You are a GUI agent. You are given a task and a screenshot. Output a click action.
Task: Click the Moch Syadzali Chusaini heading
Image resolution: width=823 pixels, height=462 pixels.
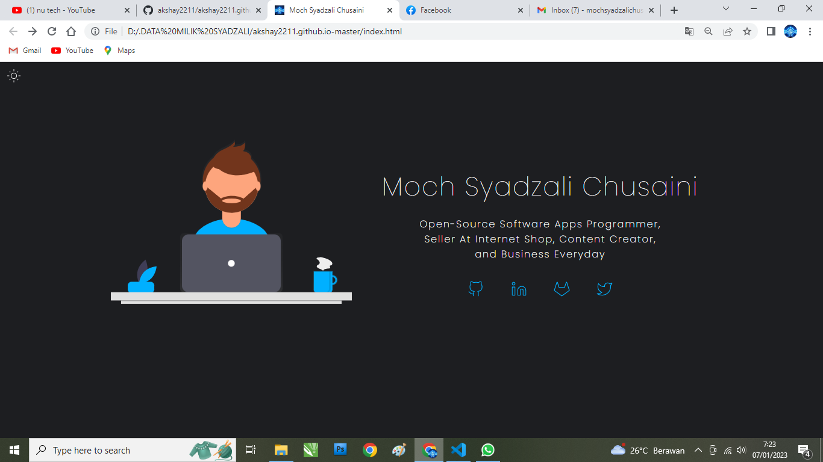540,187
